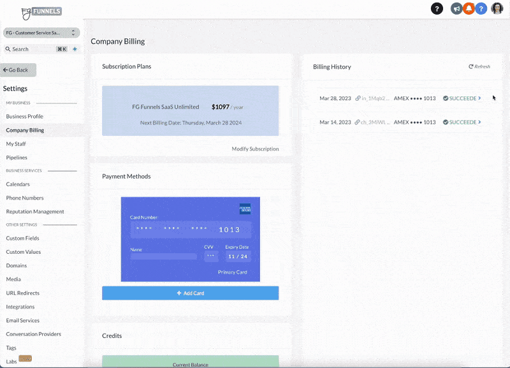Select Integrations in the settings sidebar
The height and width of the screenshot is (368, 510).
[x=20, y=307]
